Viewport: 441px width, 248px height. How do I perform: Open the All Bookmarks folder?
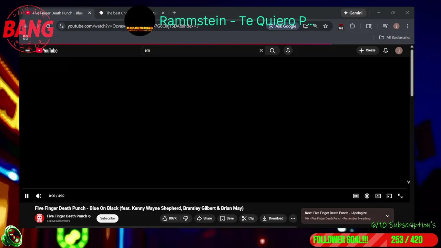[394, 37]
